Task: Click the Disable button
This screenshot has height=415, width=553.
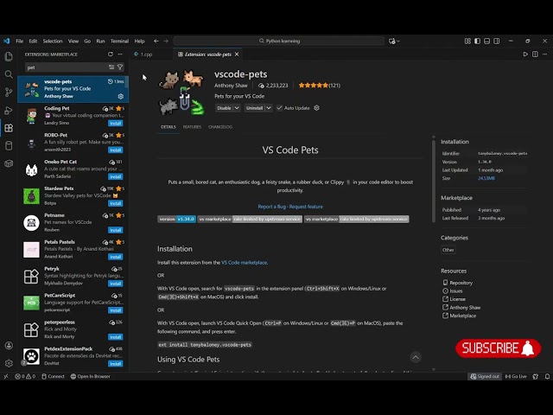Action: point(224,108)
